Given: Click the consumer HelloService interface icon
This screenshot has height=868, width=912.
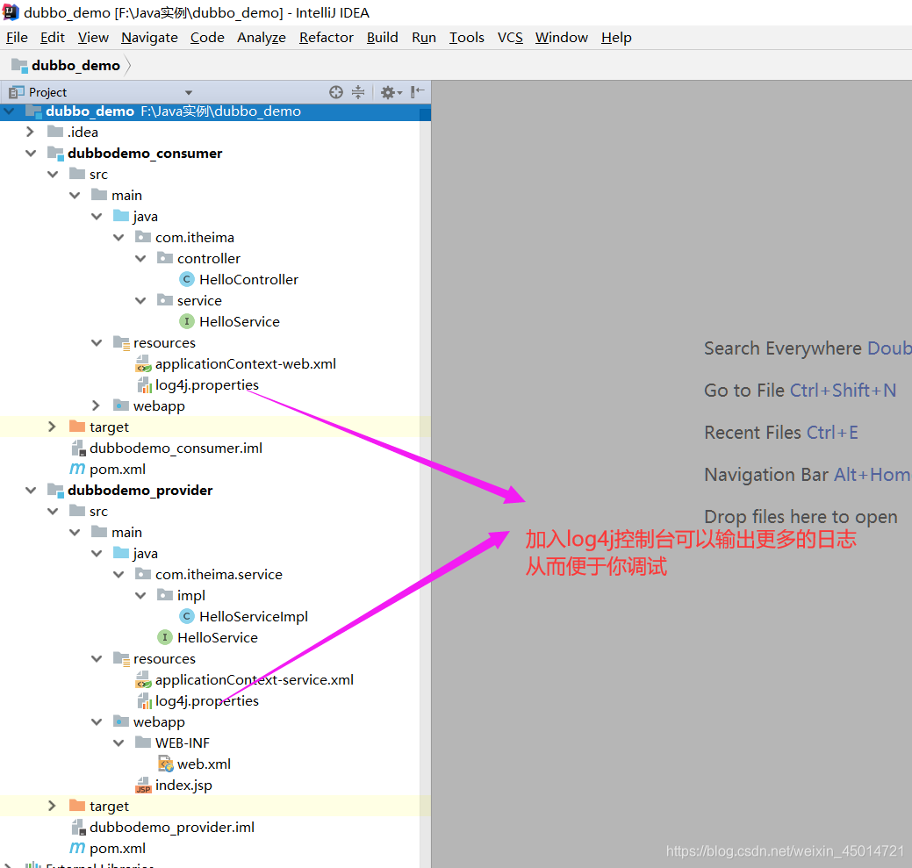Looking at the screenshot, I should pos(187,321).
